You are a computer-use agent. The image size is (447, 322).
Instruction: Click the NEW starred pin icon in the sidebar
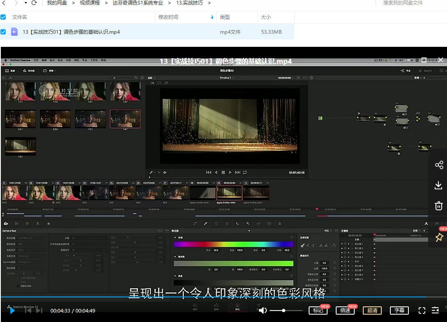click(x=438, y=237)
